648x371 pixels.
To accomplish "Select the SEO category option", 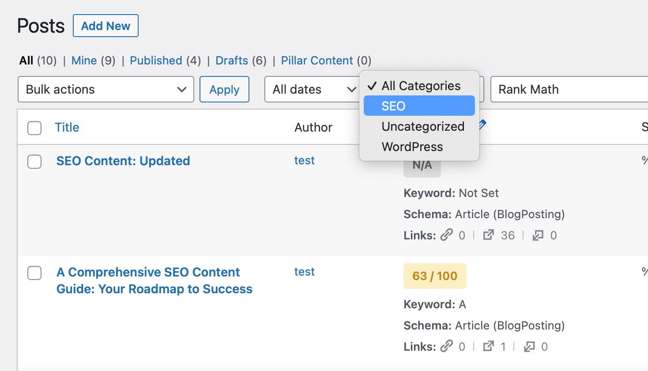I will (419, 106).
